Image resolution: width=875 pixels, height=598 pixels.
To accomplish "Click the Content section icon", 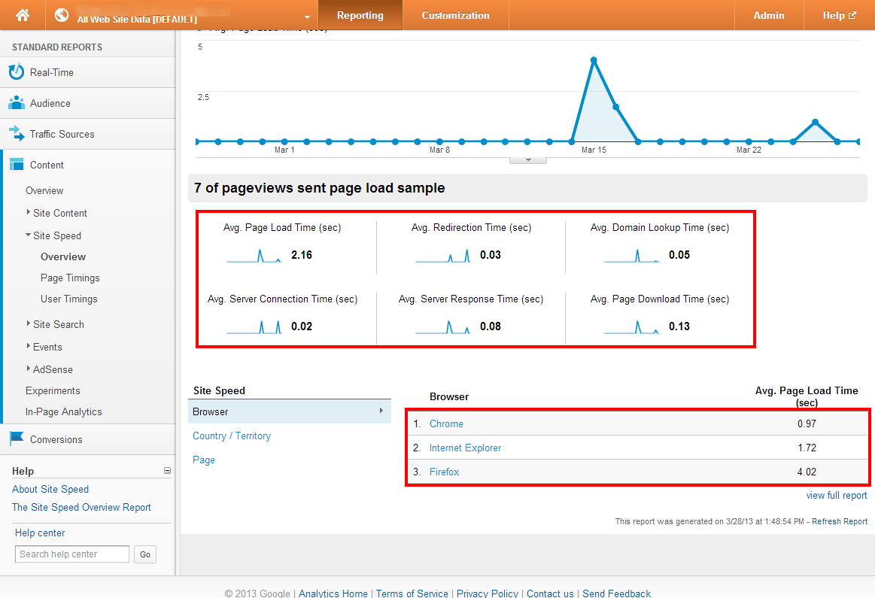I will 17,164.
